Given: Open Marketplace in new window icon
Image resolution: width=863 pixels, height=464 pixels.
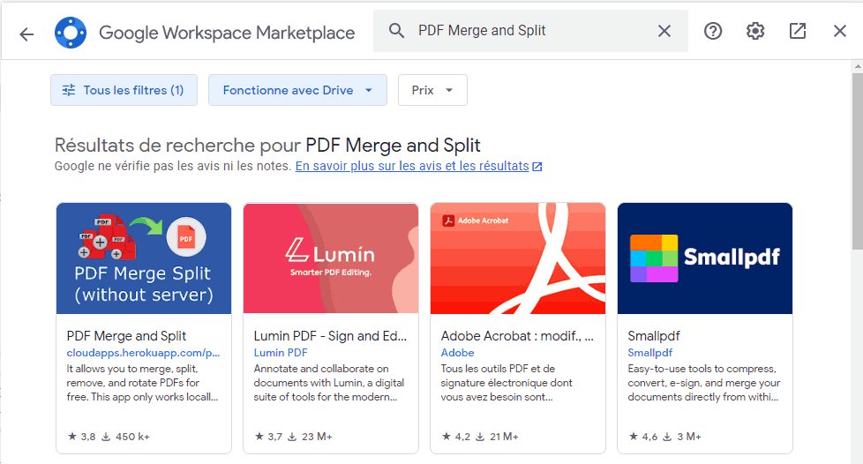Looking at the screenshot, I should pyautogui.click(x=798, y=31).
